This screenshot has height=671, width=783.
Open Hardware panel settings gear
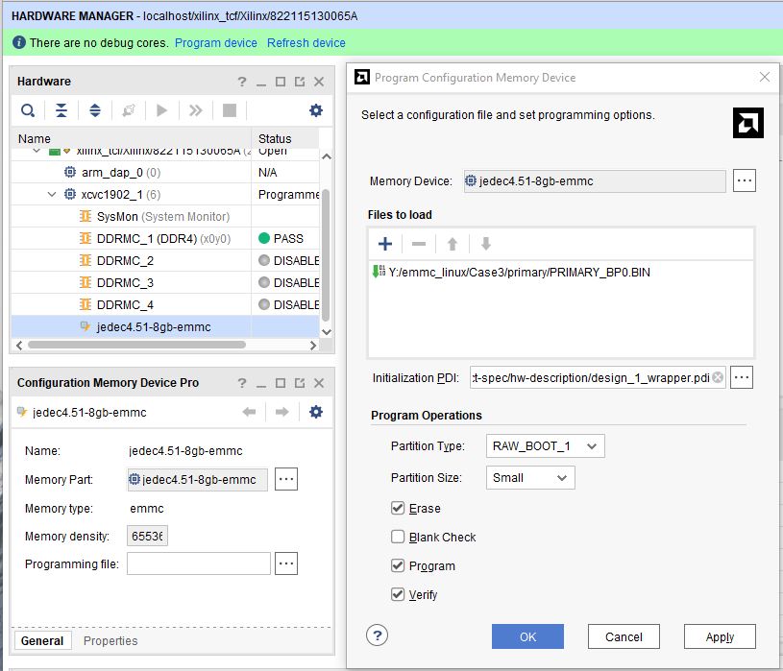315,110
